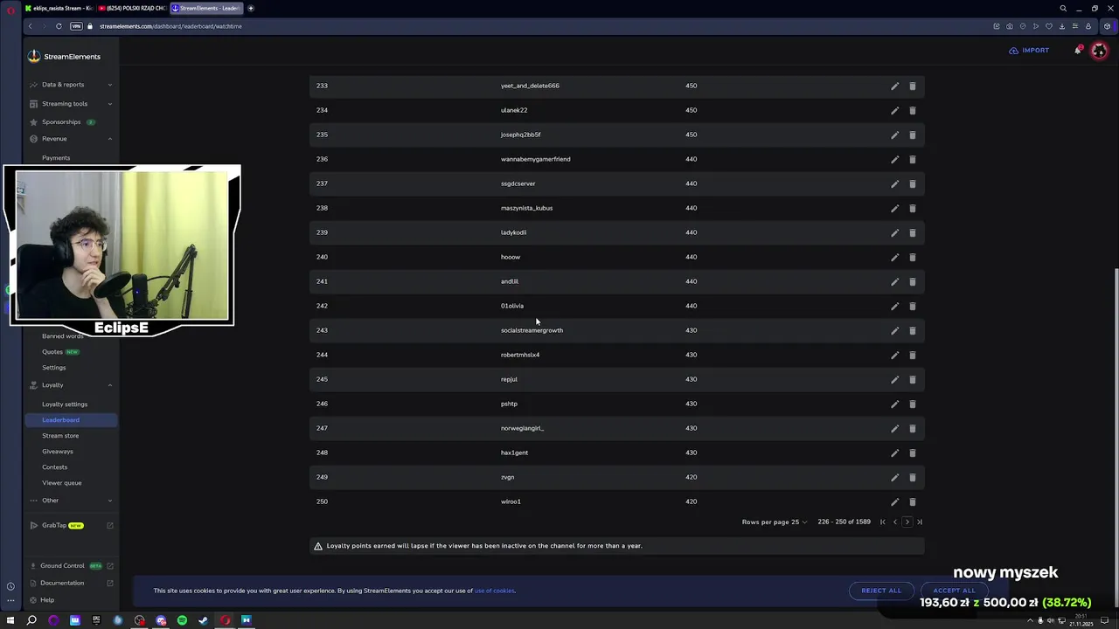1119x629 pixels.
Task: Edit the repjul entry
Action: coord(894,379)
